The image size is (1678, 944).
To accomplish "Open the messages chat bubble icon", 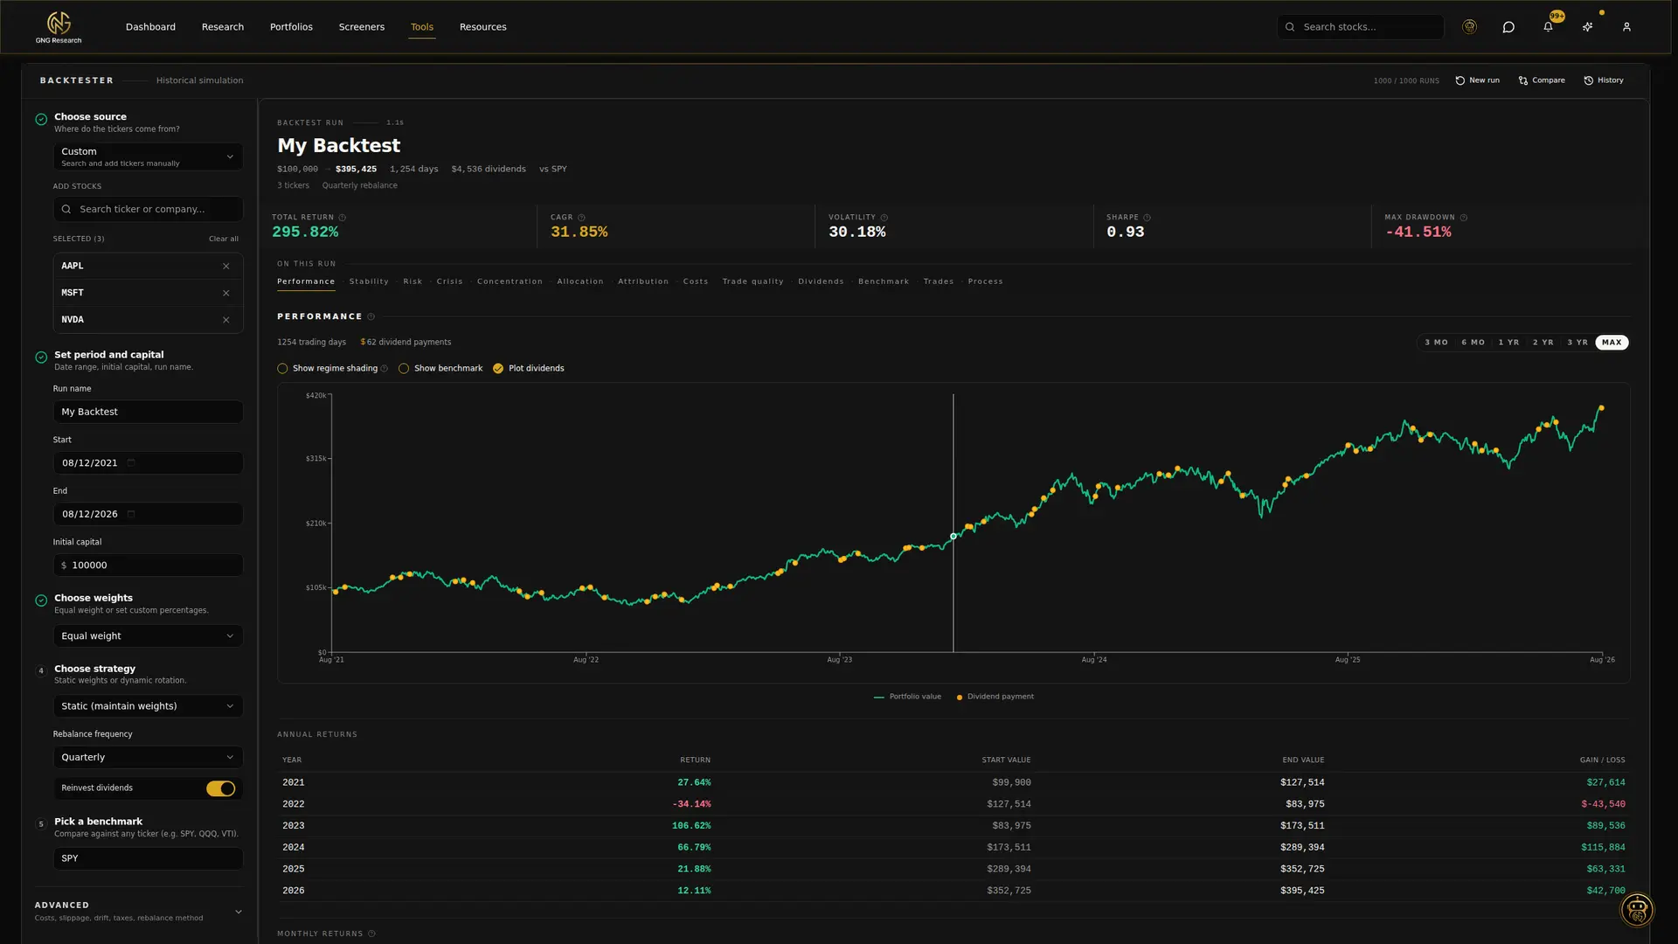I will [1508, 27].
